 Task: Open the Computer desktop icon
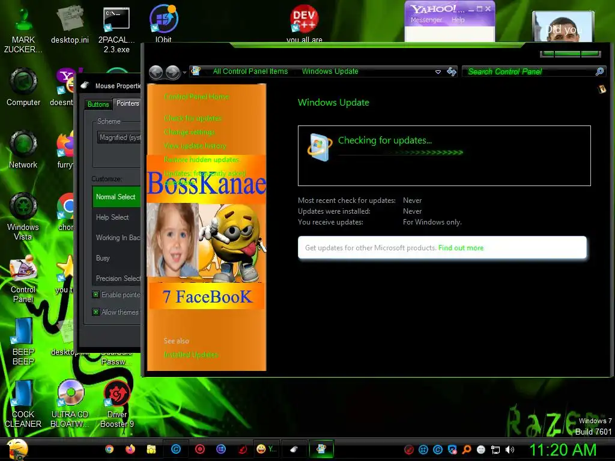[x=23, y=87]
